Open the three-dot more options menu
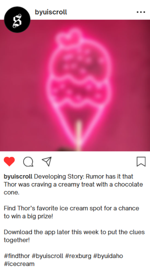This screenshot has width=150, height=268. 141,12
